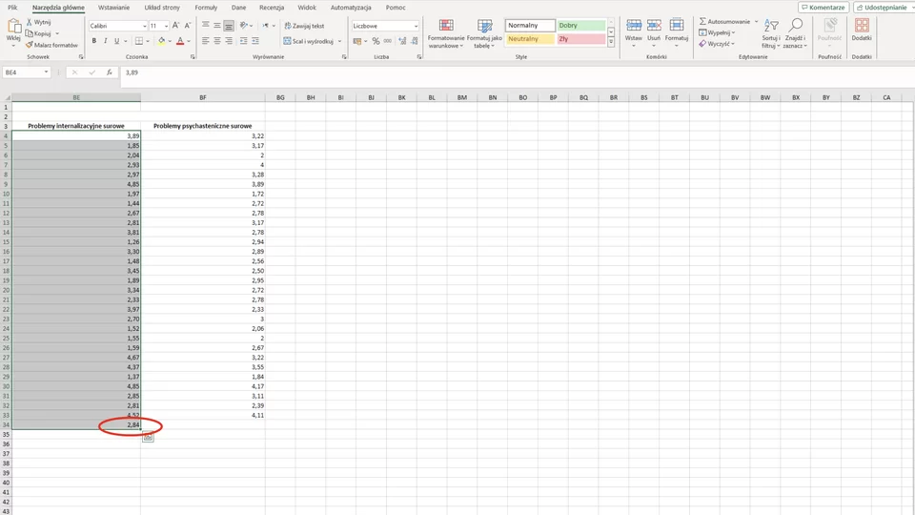This screenshot has width=915, height=515.
Task: Click the Komentarze button
Action: pos(823,8)
